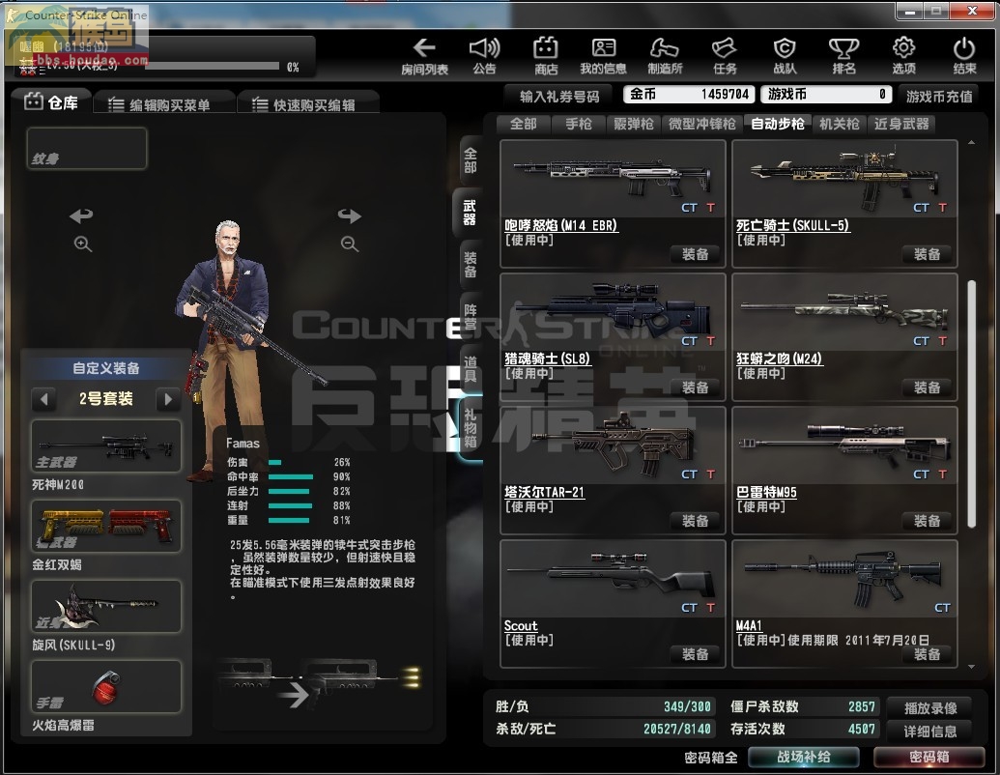The image size is (1000, 775).
Task: Filter weapons by 机关枪 machine guns
Action: (x=840, y=124)
